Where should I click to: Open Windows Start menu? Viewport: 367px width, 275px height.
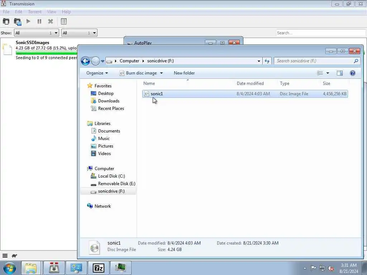10,268
